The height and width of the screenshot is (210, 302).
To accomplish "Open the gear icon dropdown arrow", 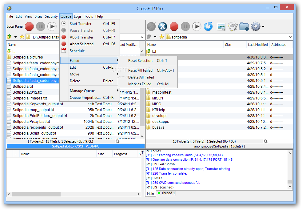I will pyautogui.click(x=263, y=26).
